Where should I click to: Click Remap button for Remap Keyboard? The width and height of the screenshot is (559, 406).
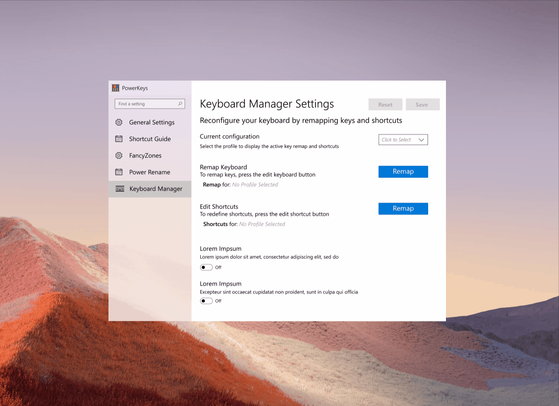pyautogui.click(x=403, y=172)
